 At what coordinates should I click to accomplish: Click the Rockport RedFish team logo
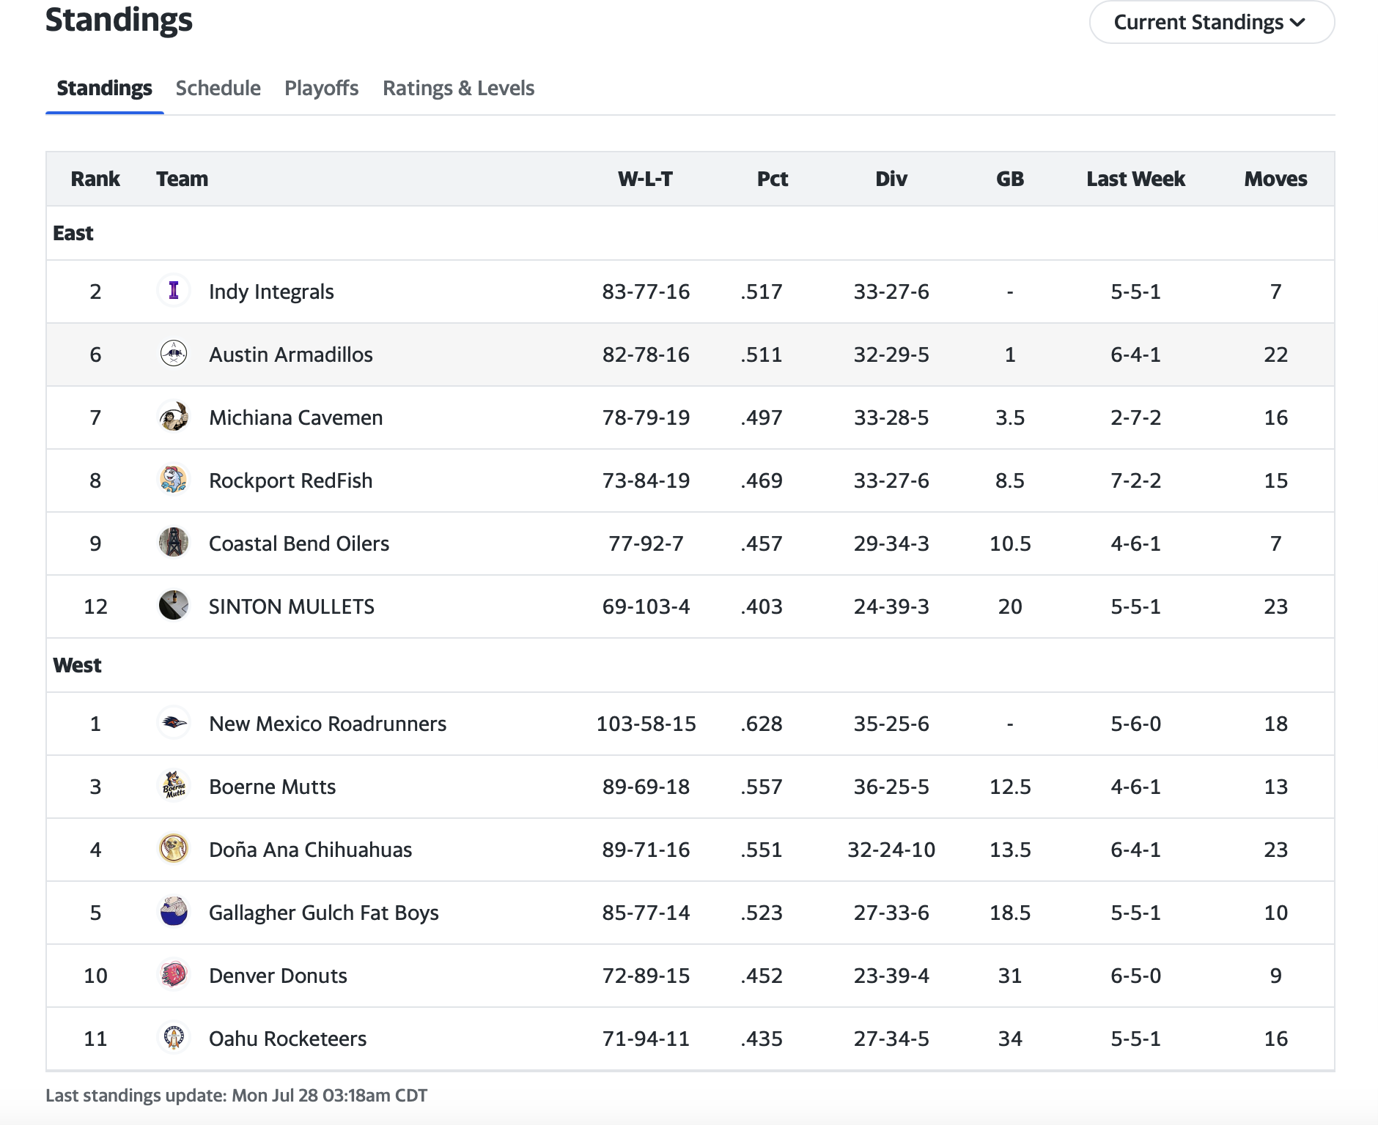pos(174,480)
